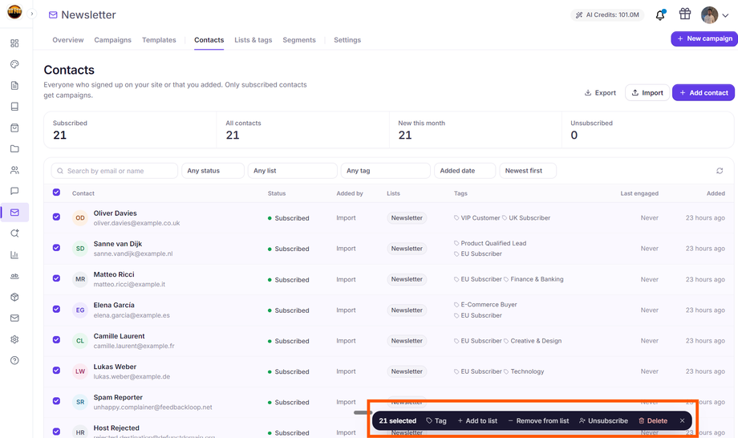Click the AI Credits 101.0M badge
The height and width of the screenshot is (438, 738).
pyautogui.click(x=607, y=15)
